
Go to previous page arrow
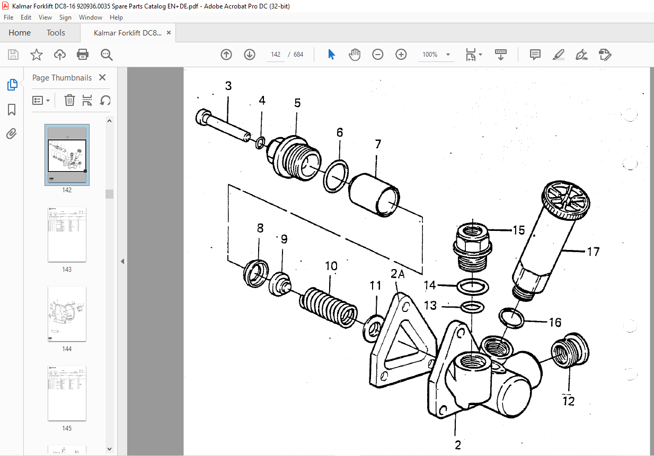[x=226, y=55]
